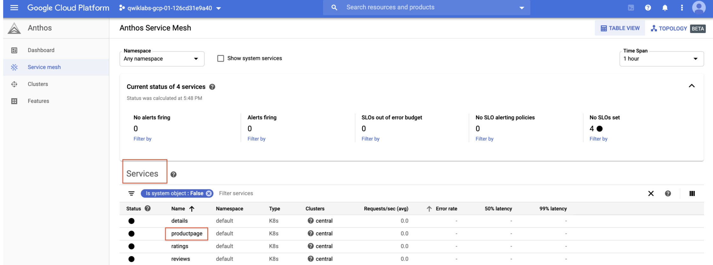Image resolution: width=713 pixels, height=265 pixels.
Task: Click the help icon beside Current status heading
Action: coord(212,87)
